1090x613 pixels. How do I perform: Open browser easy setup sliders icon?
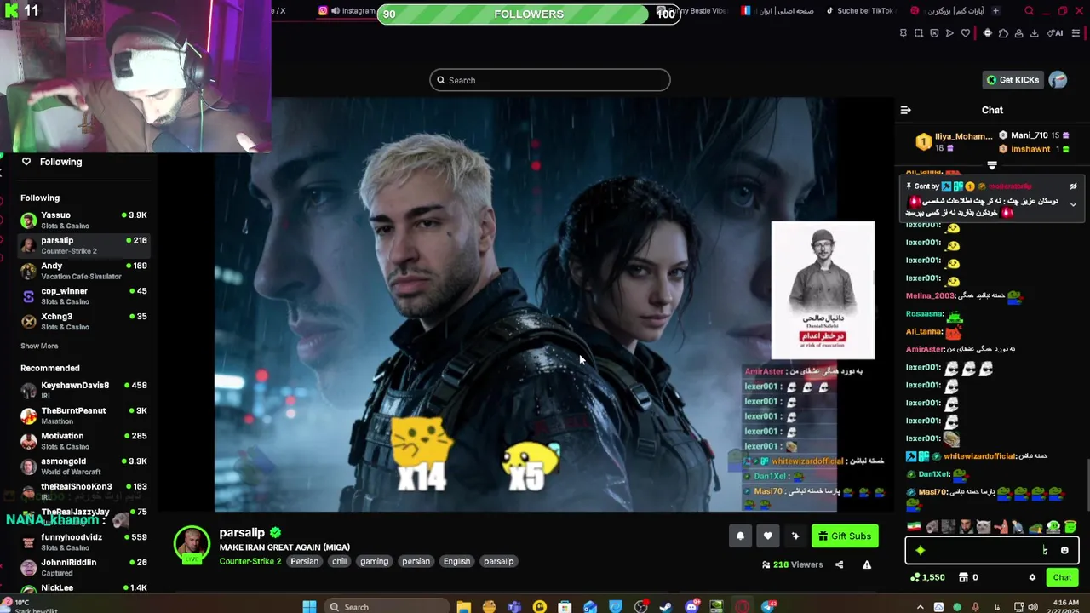1076,33
